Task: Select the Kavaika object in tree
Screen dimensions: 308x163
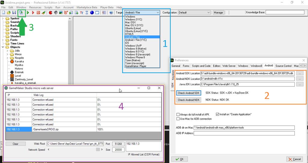Action: point(19,61)
